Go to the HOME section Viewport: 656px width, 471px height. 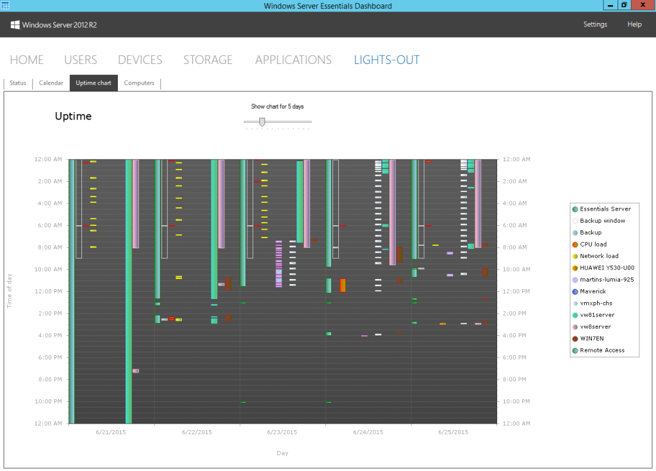point(27,60)
